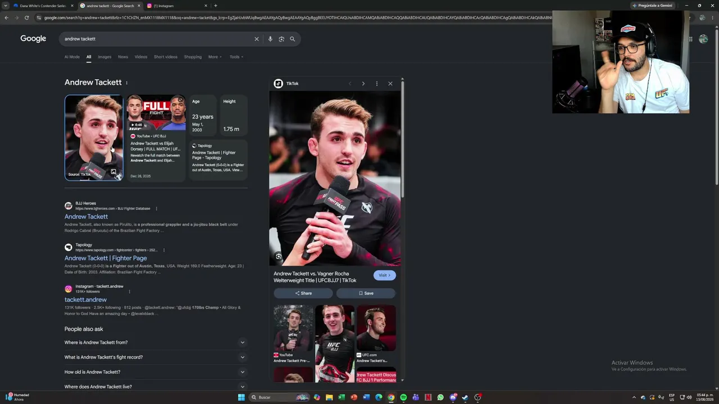
Task: Open the preview panel's three-dot menu
Action: coord(377,84)
